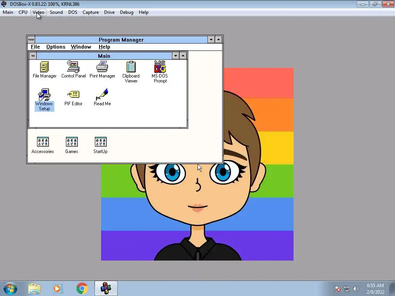Click the taskbar clock showing 6:55 AM
Viewport: 395px width, 296px height.
pyautogui.click(x=375, y=289)
